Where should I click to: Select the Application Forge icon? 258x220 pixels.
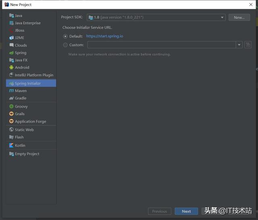coord(11,121)
